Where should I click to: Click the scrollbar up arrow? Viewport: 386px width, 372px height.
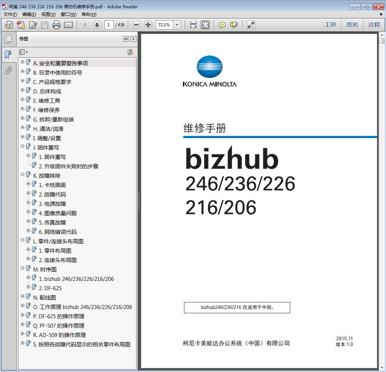pos(382,35)
